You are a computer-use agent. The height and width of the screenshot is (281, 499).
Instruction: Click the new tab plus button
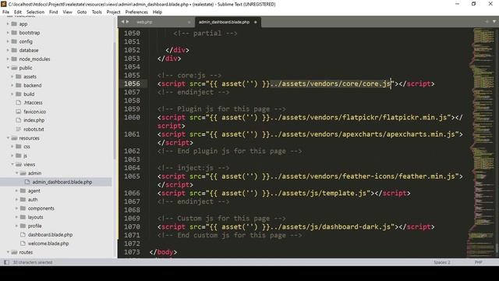[x=487, y=21]
